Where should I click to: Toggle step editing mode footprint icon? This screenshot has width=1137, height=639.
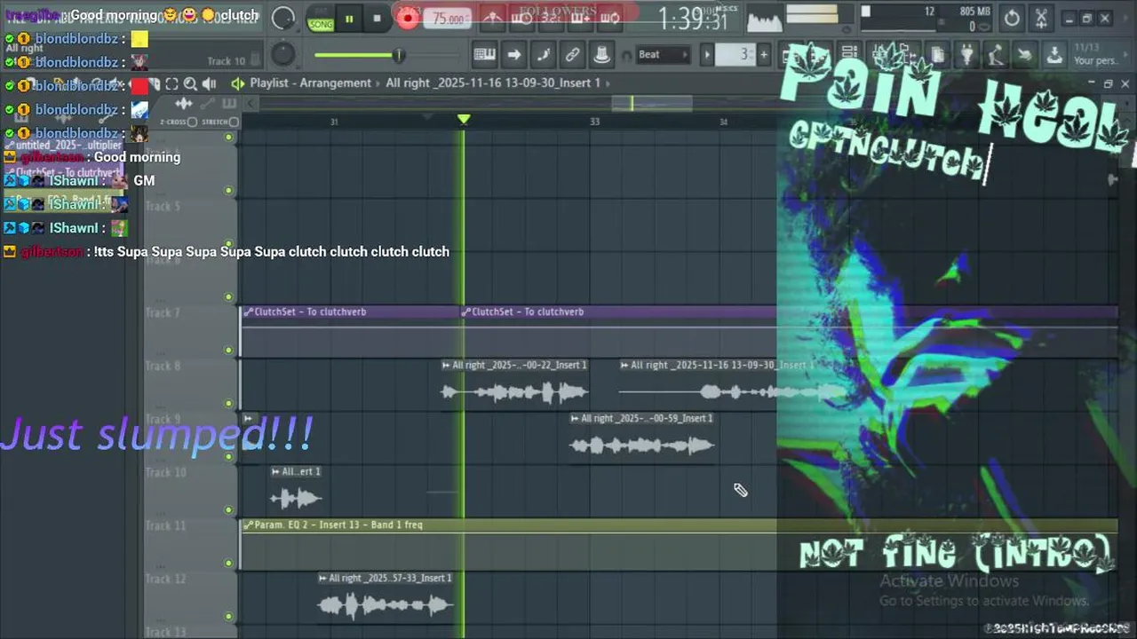543,55
